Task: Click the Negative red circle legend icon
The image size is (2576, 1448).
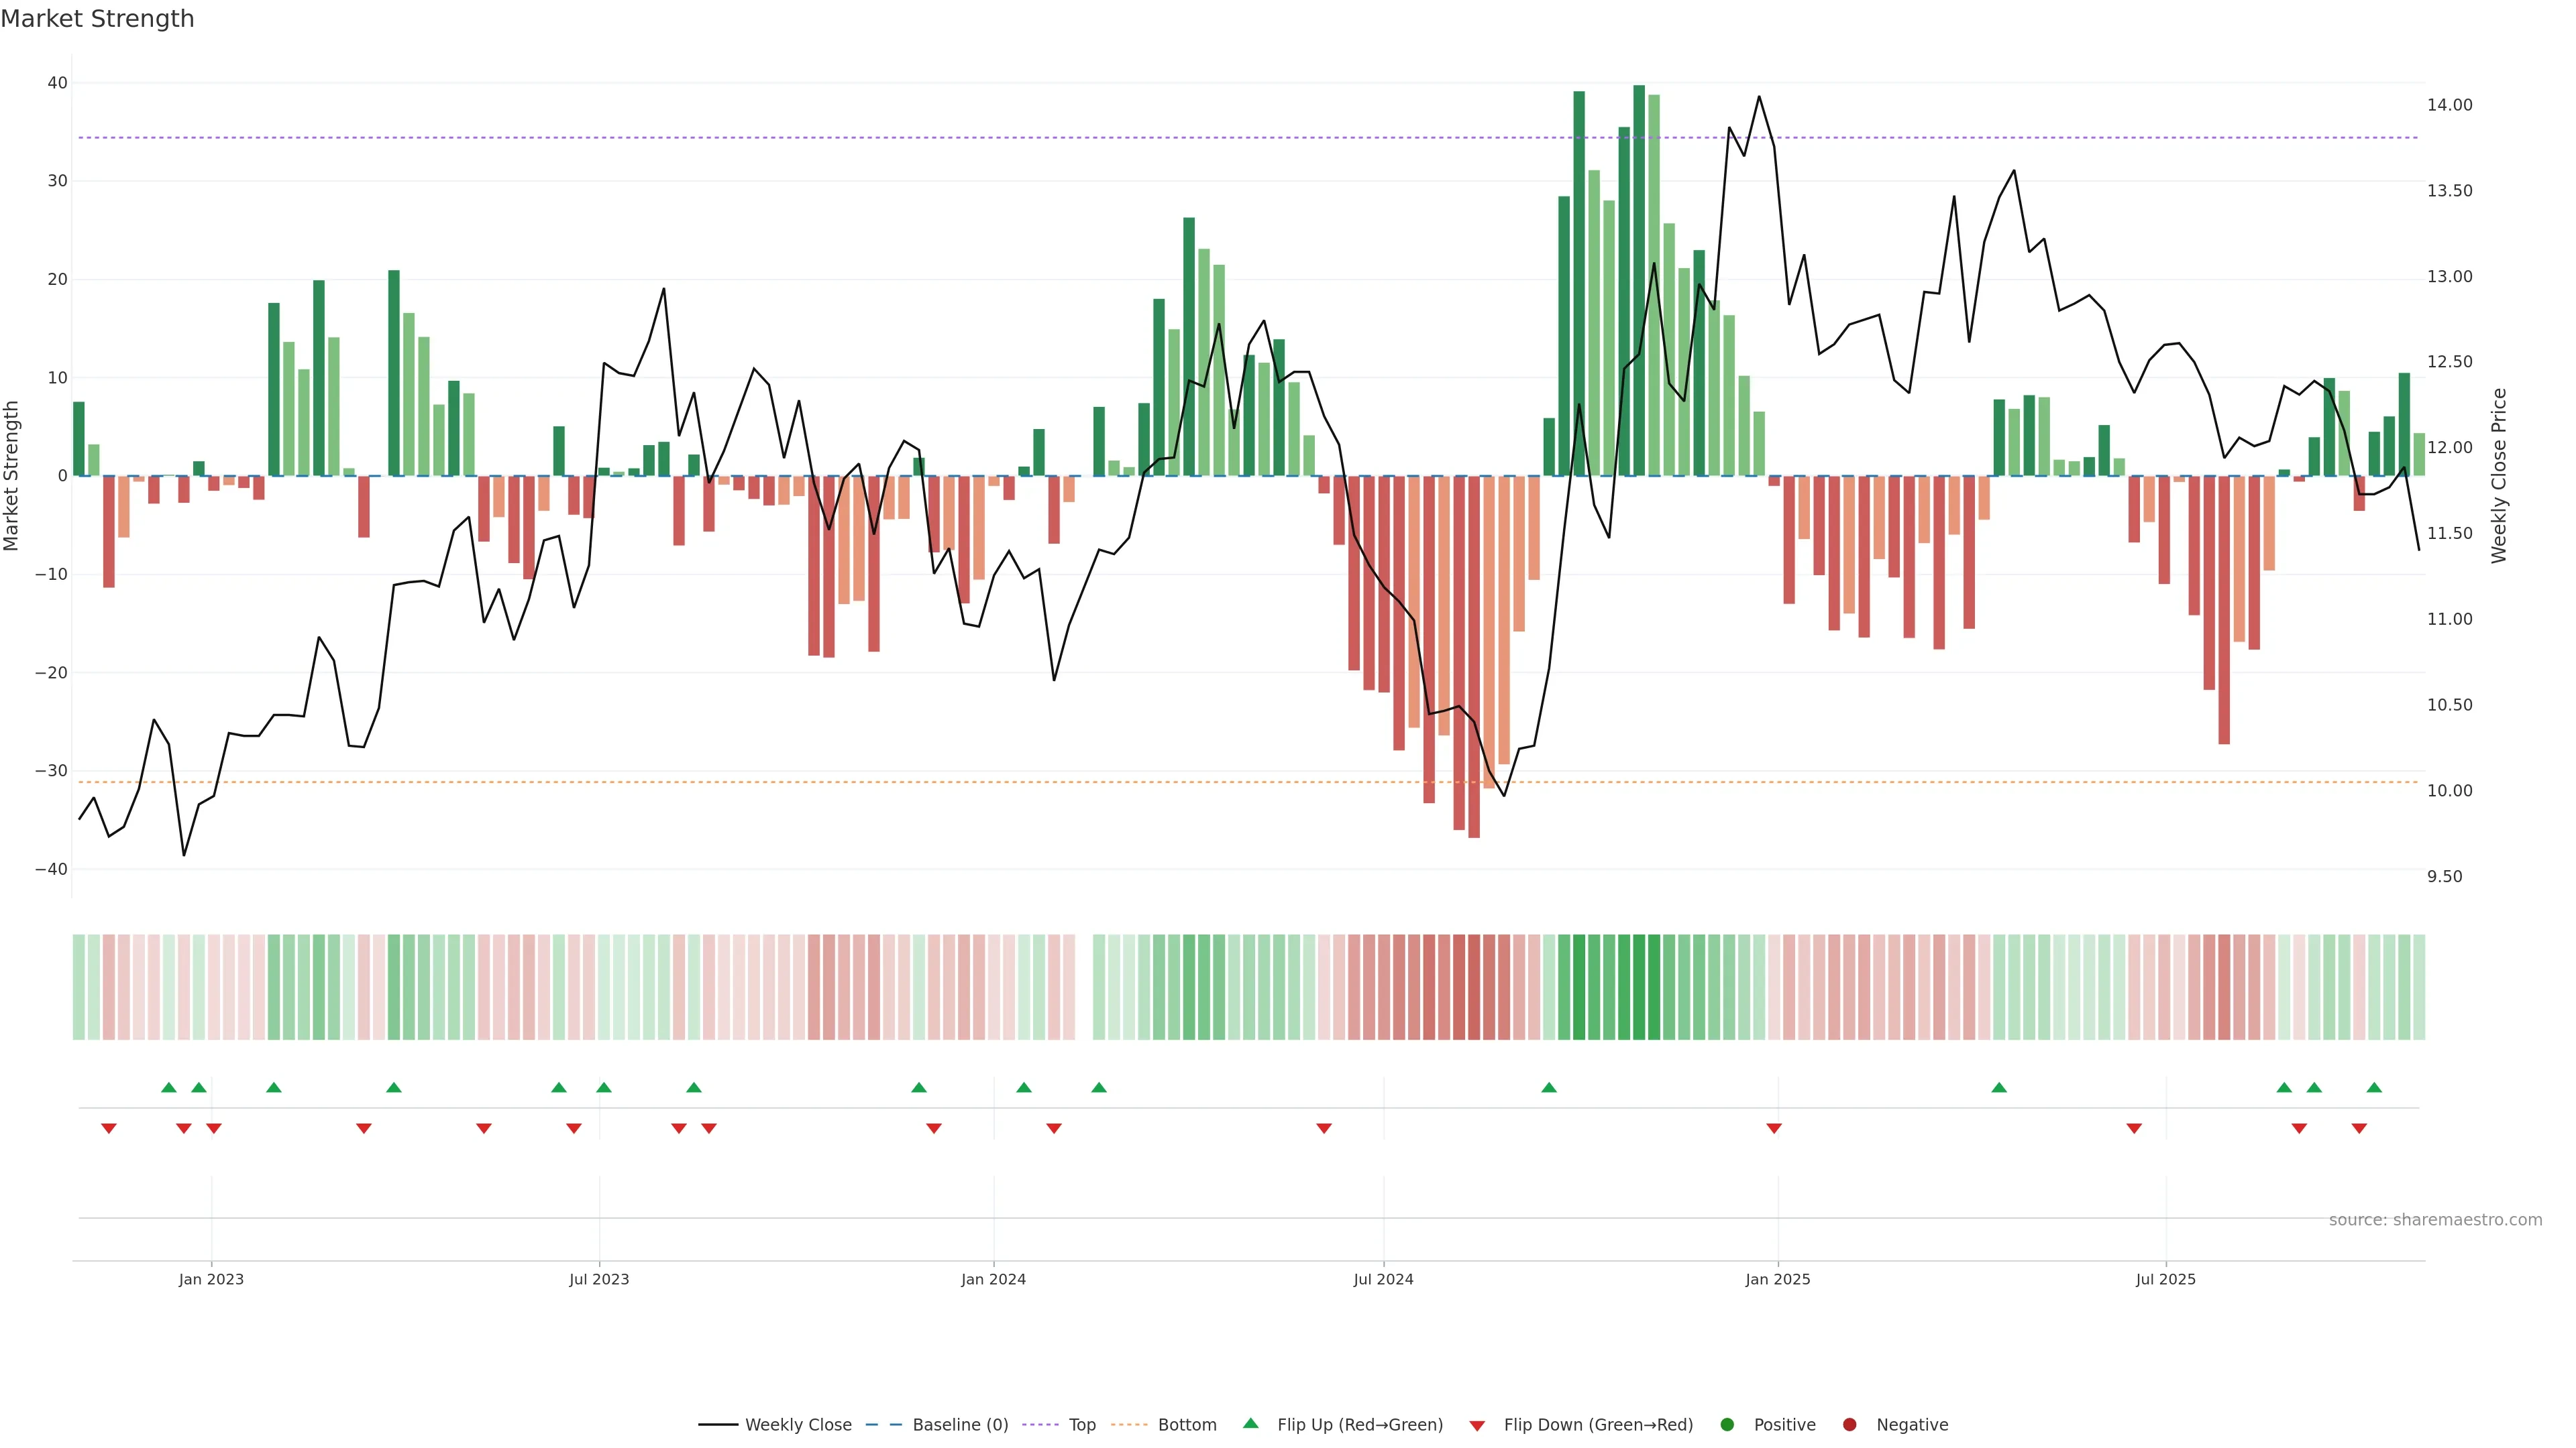Action: click(1849, 1425)
